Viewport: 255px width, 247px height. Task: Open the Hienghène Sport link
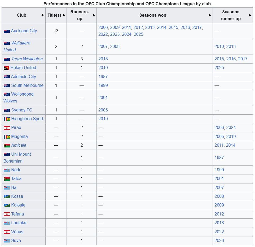pyautogui.click(x=27, y=119)
